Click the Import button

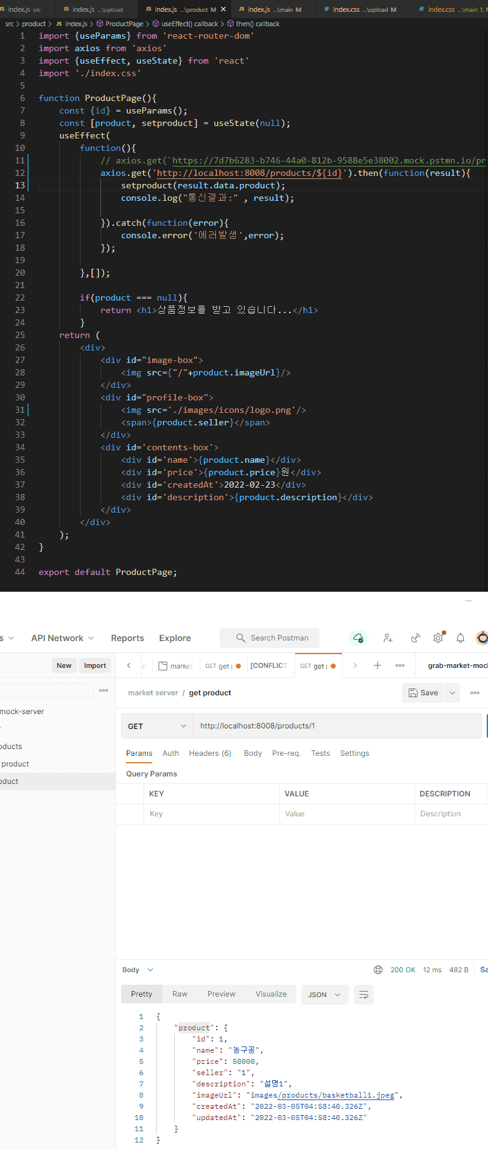(95, 665)
